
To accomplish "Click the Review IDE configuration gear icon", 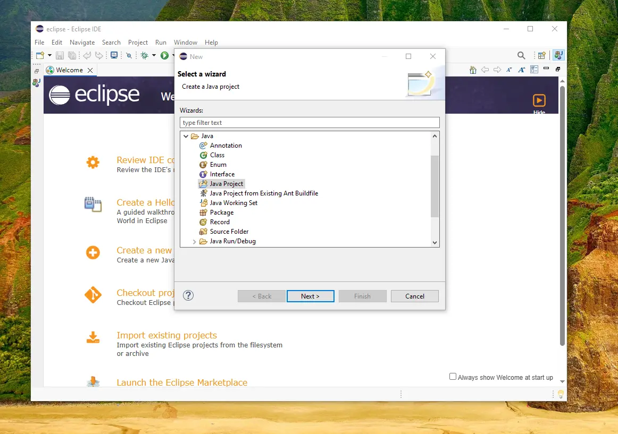I will [93, 162].
